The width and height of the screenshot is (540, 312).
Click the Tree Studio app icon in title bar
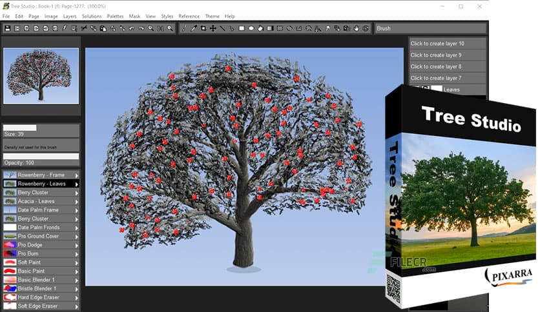6,6
